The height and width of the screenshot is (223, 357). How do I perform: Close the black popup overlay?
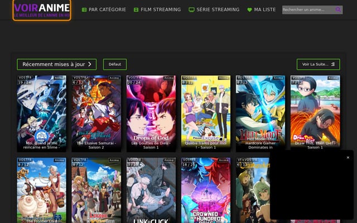click(348, 157)
